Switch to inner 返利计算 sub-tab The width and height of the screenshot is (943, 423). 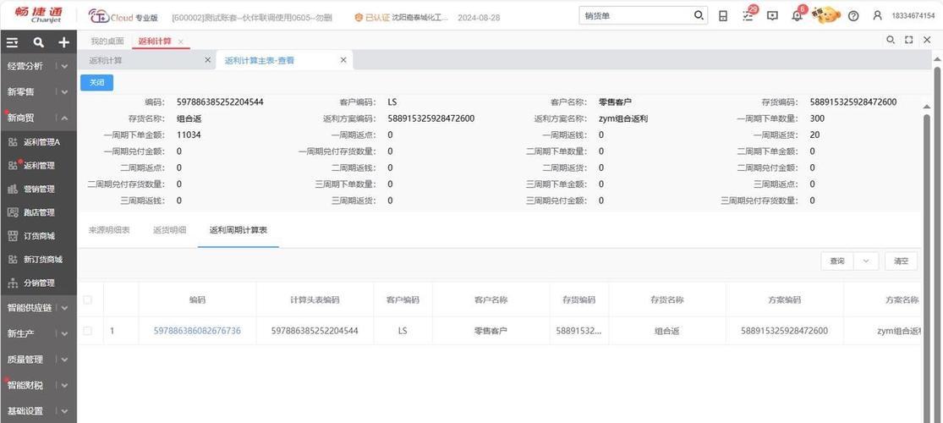click(x=106, y=61)
